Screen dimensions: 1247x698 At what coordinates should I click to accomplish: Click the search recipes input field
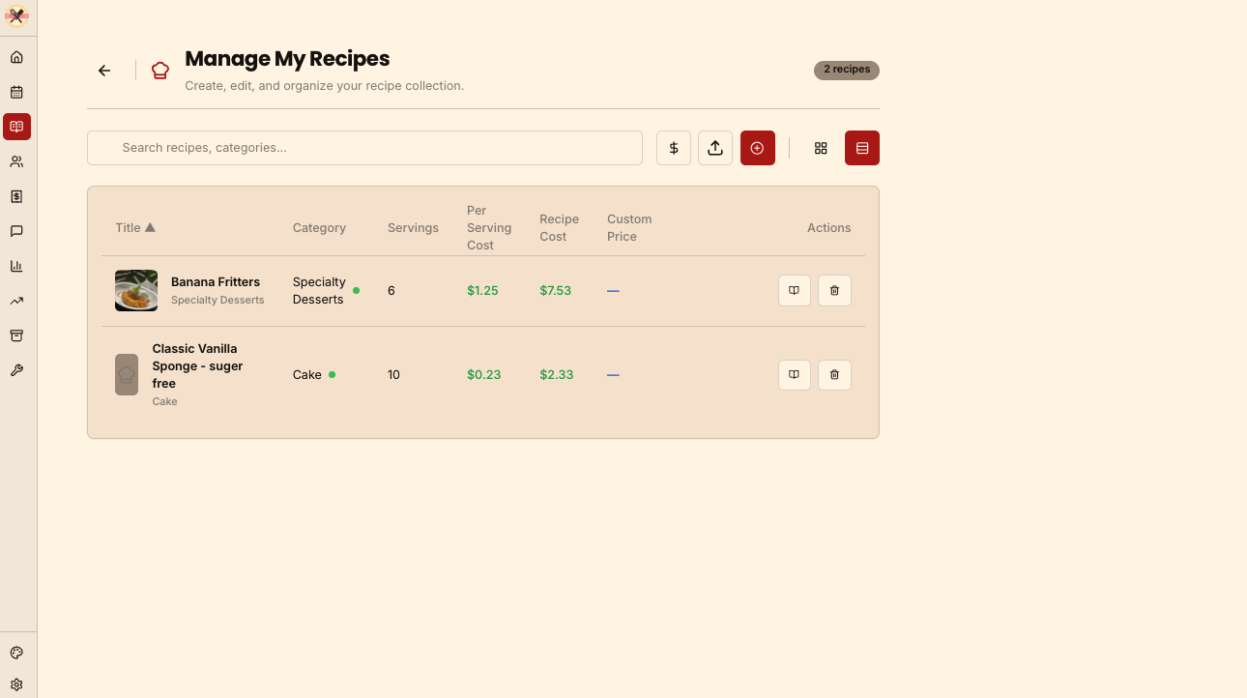click(364, 148)
